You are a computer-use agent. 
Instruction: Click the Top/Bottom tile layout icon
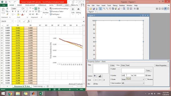pos(163,9)
